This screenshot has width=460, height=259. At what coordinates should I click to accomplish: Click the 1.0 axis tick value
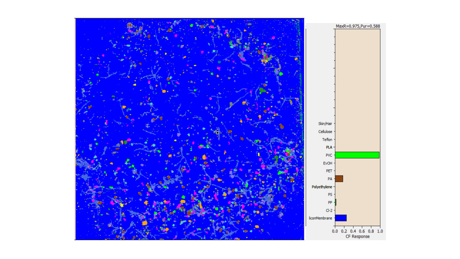point(380,231)
